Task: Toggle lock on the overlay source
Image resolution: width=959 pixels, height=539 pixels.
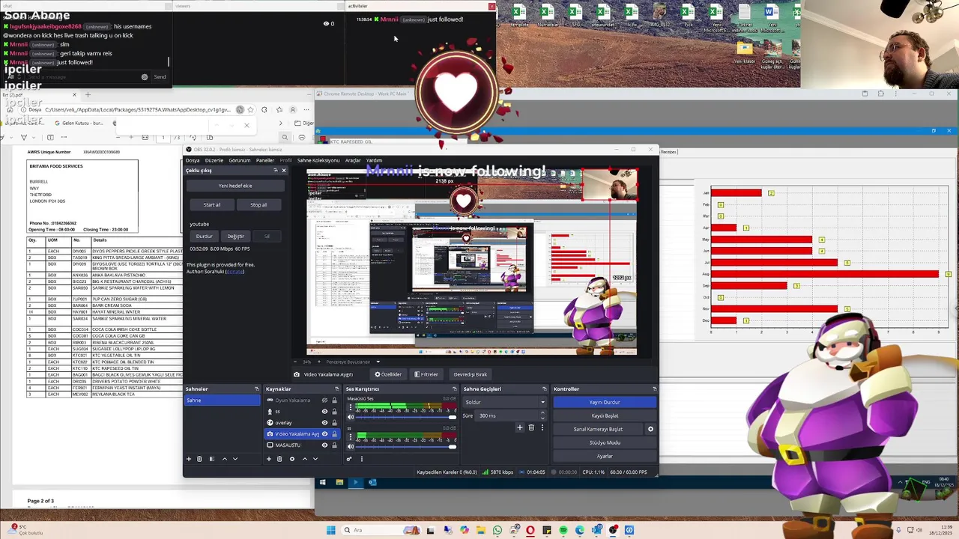Action: [x=334, y=423]
